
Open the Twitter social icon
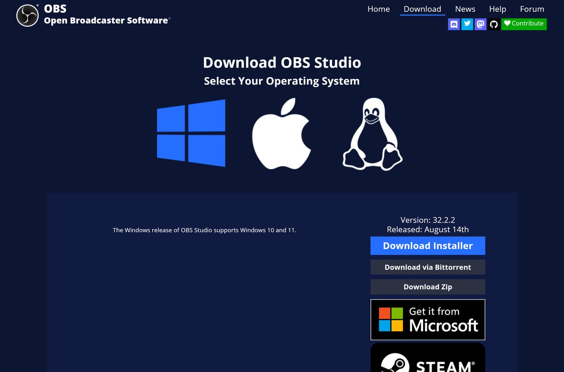point(467,24)
